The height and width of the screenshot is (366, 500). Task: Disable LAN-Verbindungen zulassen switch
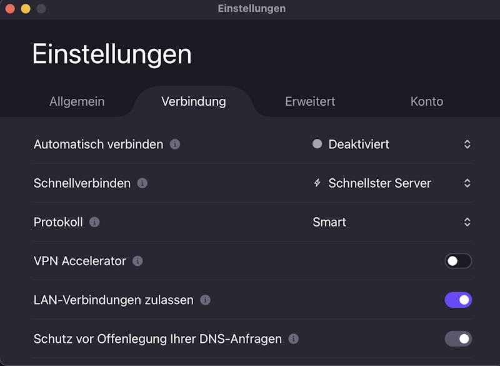pyautogui.click(x=458, y=300)
